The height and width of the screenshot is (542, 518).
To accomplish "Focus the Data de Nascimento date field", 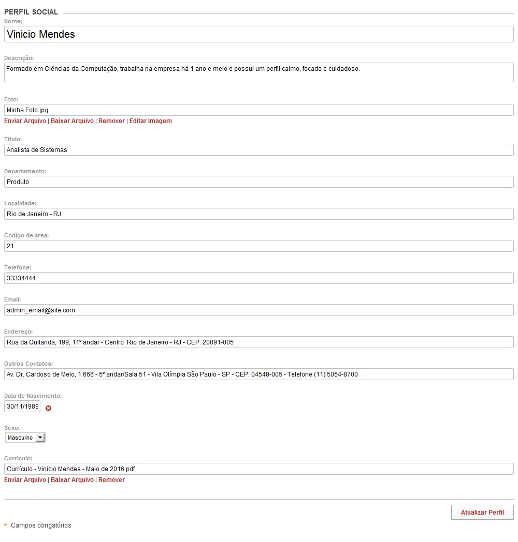I will [x=22, y=406].
